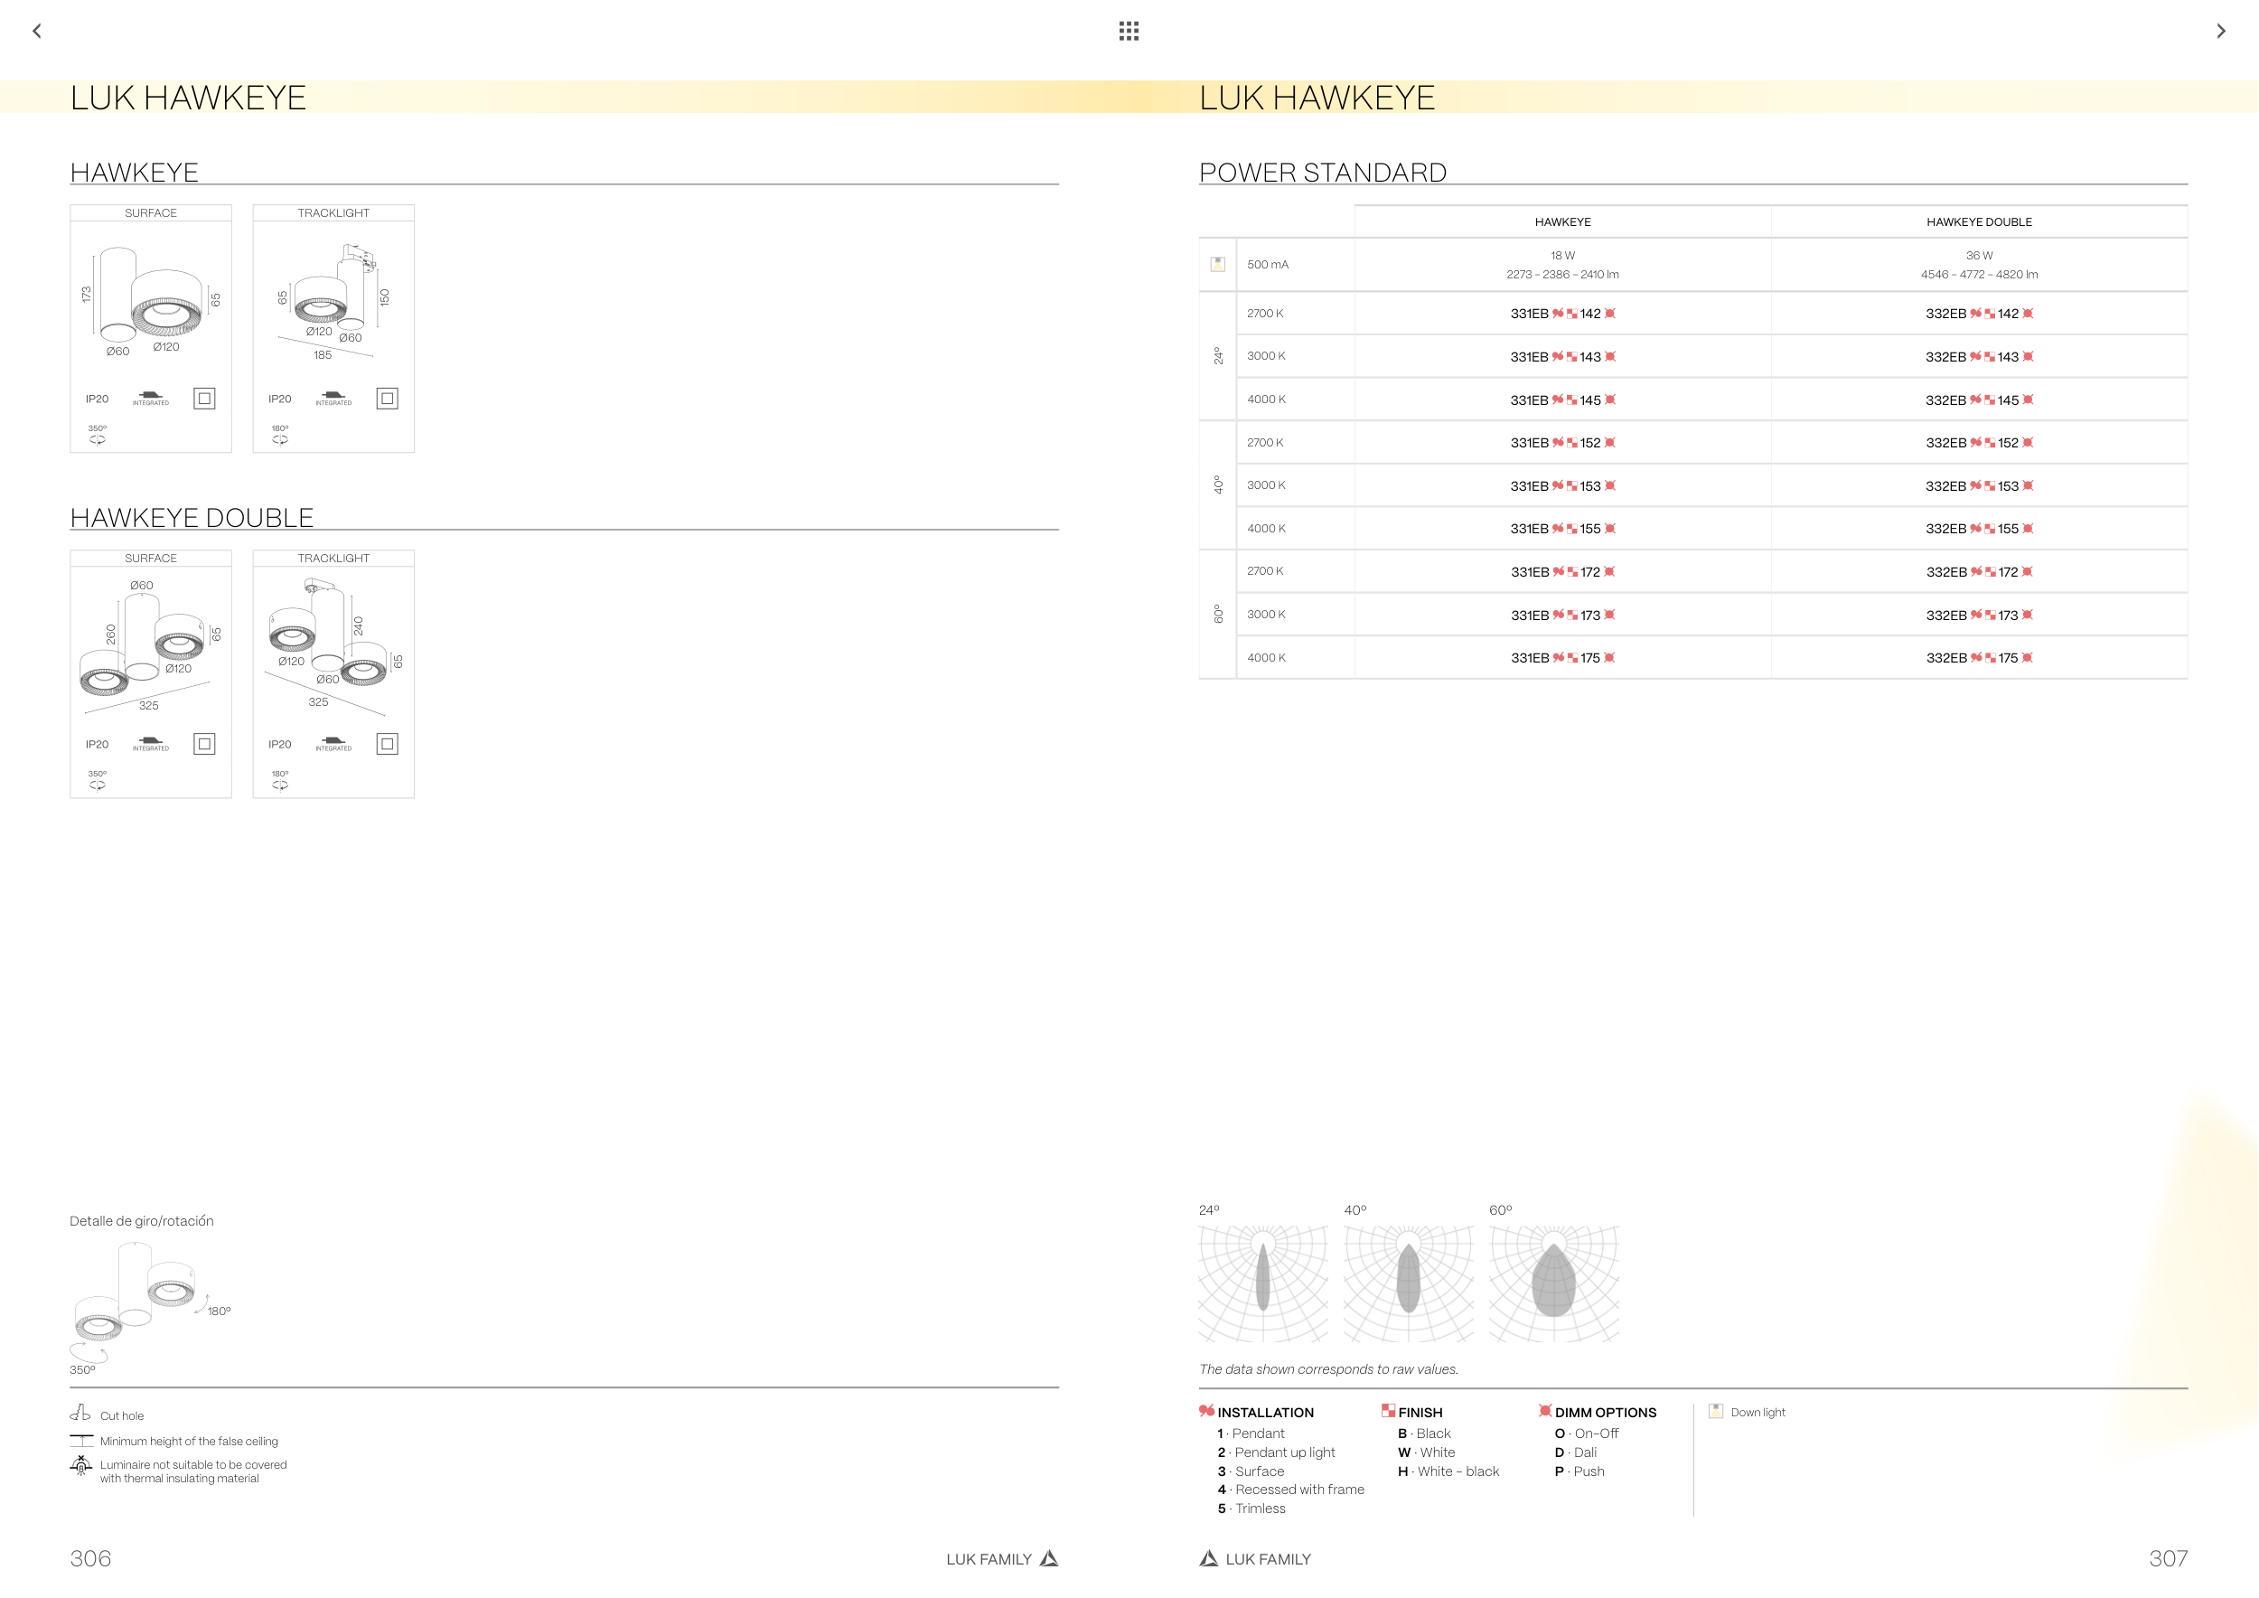The width and height of the screenshot is (2259, 1598).
Task: Click the 60° photometric beam diagram
Action: tap(1553, 1283)
